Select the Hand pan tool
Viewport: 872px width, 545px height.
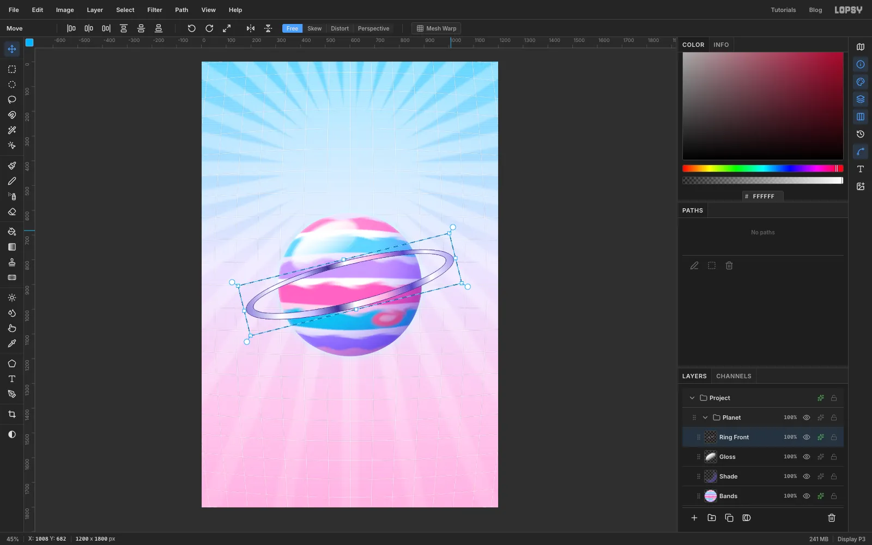click(x=12, y=328)
